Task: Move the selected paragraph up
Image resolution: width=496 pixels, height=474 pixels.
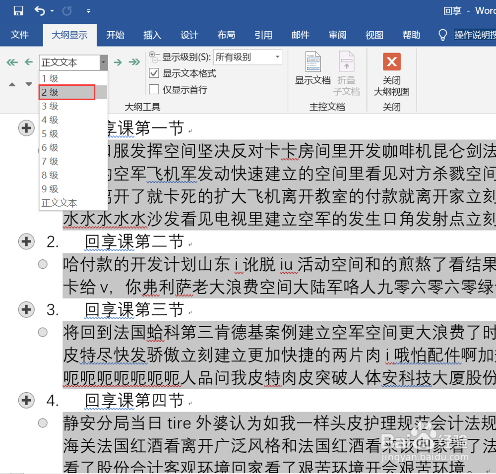Action: click(x=12, y=84)
